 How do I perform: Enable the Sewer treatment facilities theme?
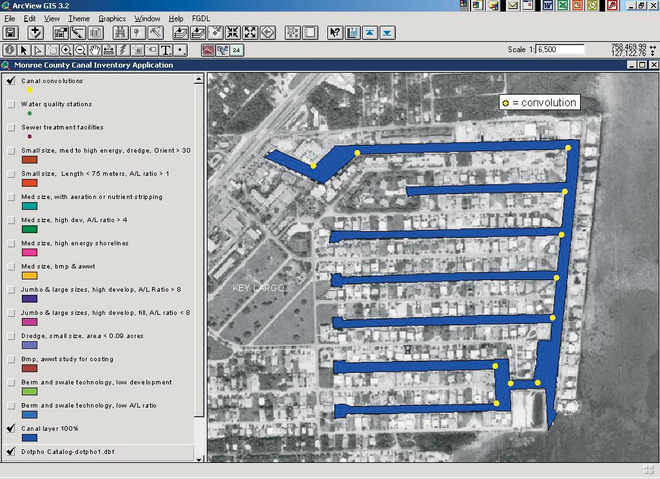coord(11,127)
